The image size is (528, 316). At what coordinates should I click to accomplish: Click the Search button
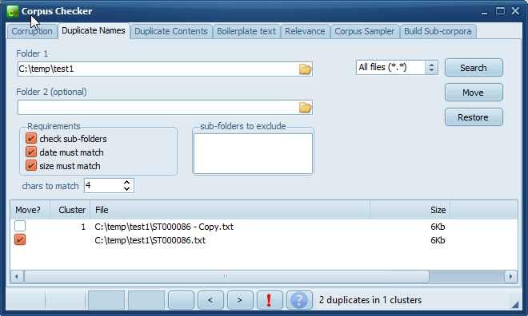pos(474,68)
